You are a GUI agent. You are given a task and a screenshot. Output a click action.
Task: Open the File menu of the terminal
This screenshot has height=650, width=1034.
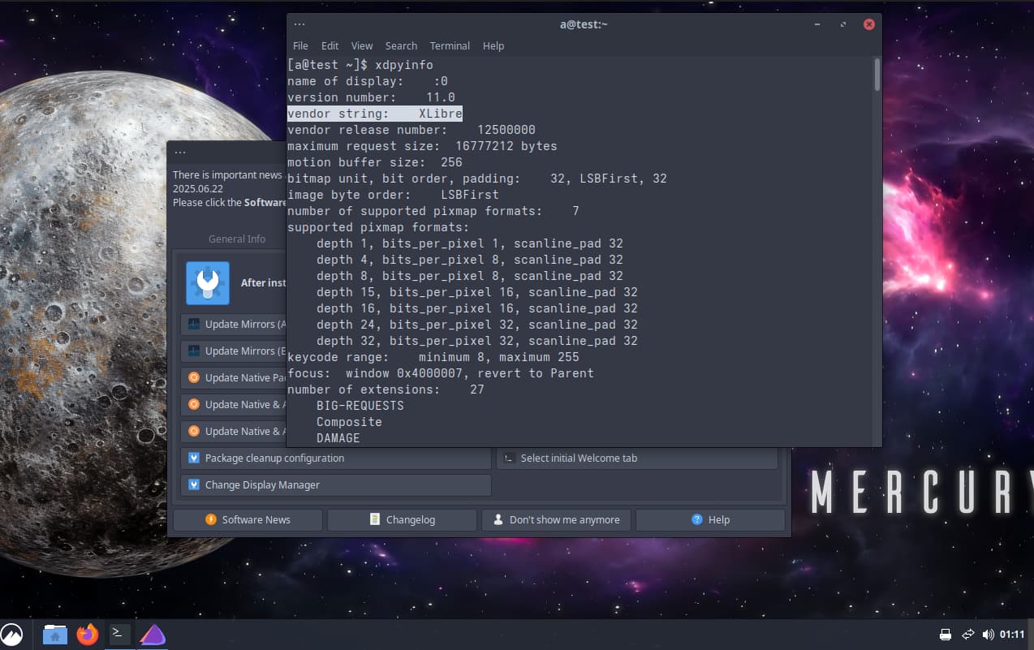click(300, 45)
